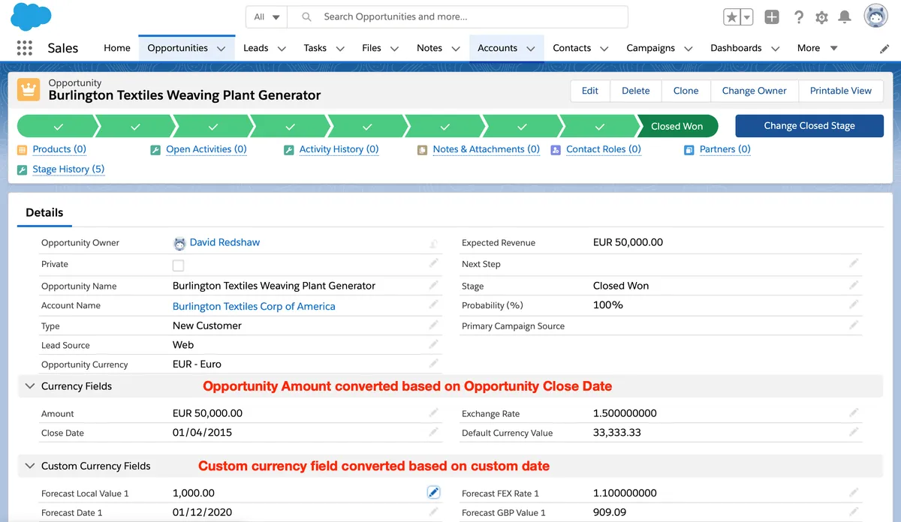
Task: Edit the Stage field pencil
Action: pos(854,285)
